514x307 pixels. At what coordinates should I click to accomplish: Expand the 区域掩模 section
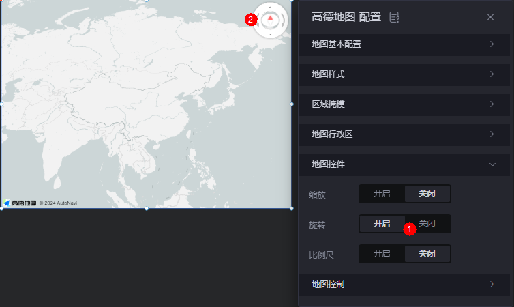404,104
